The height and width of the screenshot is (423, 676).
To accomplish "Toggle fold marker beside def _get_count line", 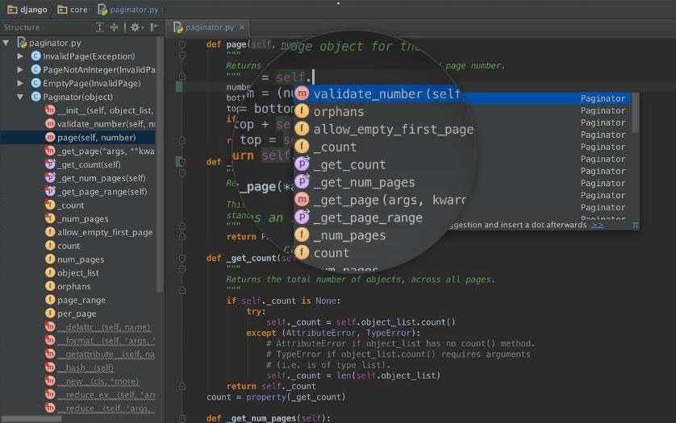I will 182,258.
